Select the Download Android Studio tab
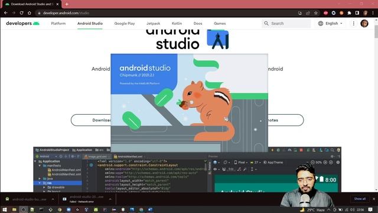 pos(31,4)
